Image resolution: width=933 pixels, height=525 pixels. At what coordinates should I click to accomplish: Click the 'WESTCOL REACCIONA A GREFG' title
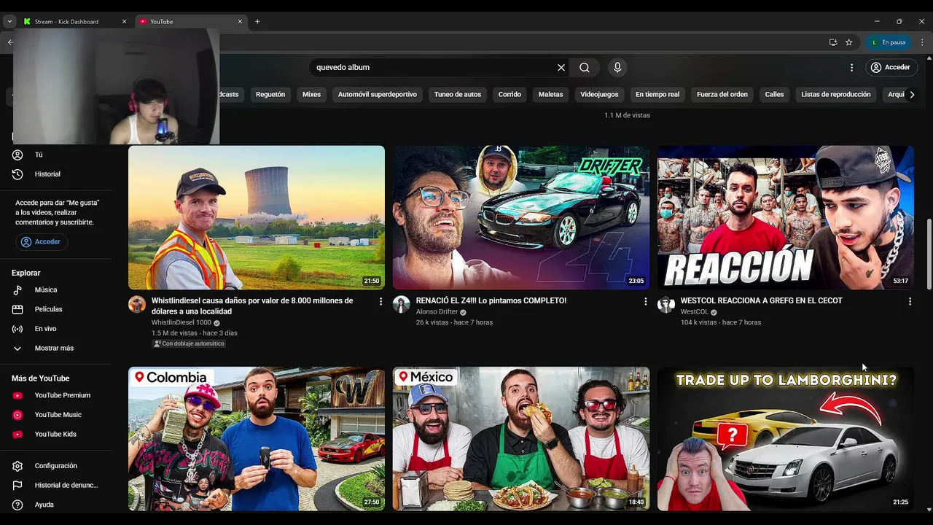click(x=762, y=300)
